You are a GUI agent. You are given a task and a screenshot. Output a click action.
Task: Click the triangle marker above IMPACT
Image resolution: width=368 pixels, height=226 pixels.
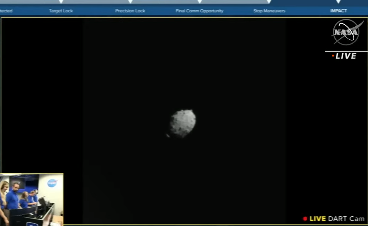tap(338, 2)
